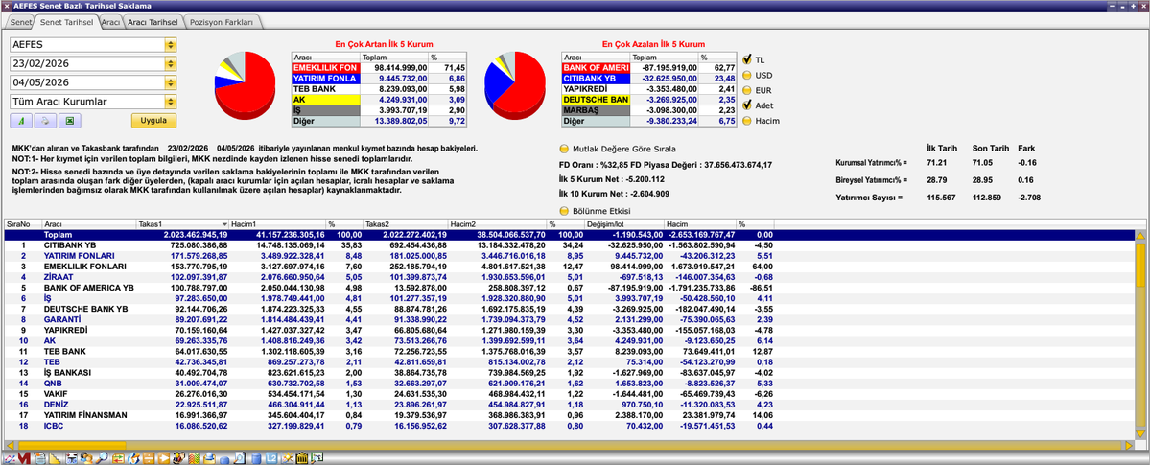Enable the Bölünme Etkisi option
Screen dimensions: 1150x465
[x=564, y=211]
